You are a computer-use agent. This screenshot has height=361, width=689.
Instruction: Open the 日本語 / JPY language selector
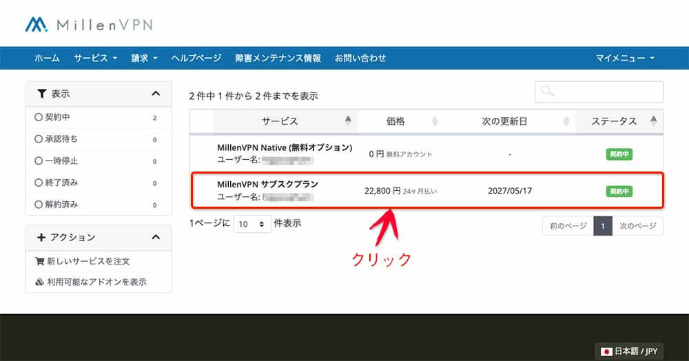click(629, 351)
